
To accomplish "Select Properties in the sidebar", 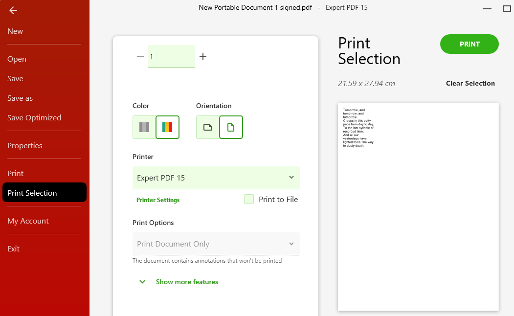I will tap(25, 146).
